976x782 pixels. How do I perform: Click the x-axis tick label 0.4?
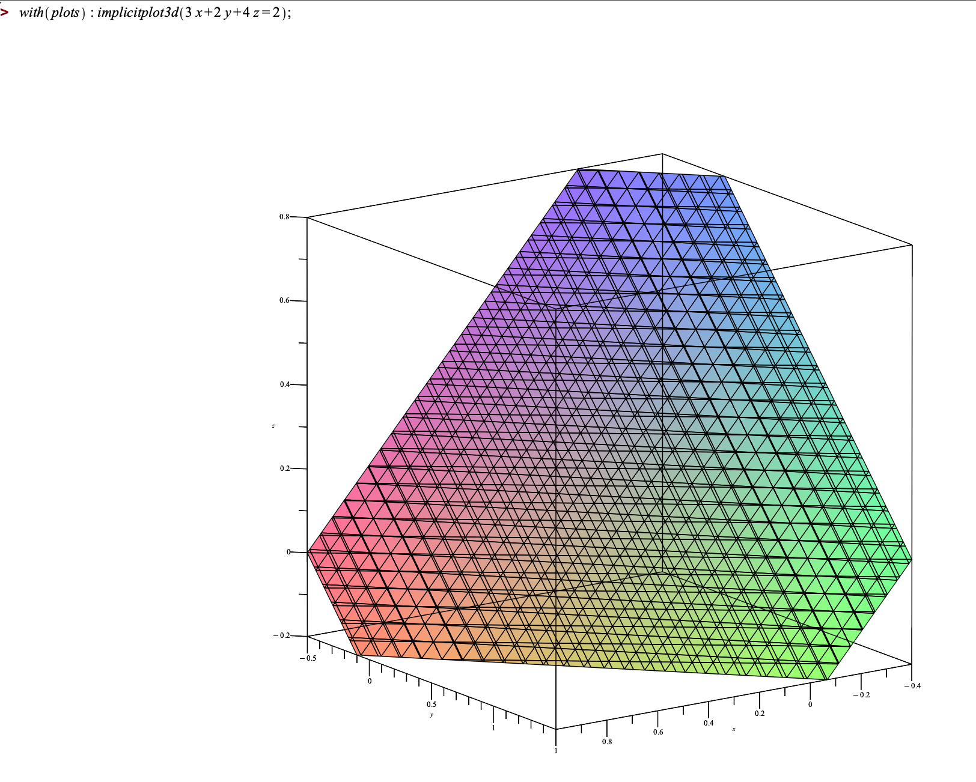click(709, 723)
